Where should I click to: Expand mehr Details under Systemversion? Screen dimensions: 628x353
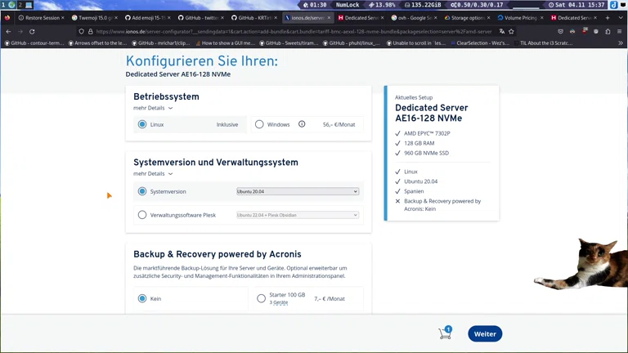coord(153,174)
